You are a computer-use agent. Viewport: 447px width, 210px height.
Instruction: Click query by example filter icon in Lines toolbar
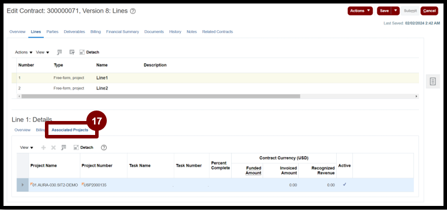point(72,52)
